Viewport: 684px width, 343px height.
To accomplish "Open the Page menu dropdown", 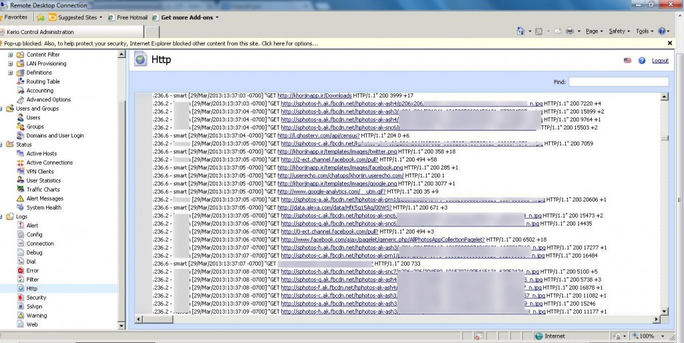I will (x=594, y=31).
